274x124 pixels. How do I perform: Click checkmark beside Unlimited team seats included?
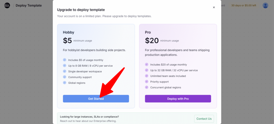tap(147, 76)
